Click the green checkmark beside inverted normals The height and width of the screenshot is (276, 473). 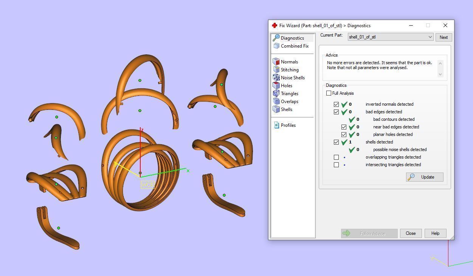tap(344, 104)
